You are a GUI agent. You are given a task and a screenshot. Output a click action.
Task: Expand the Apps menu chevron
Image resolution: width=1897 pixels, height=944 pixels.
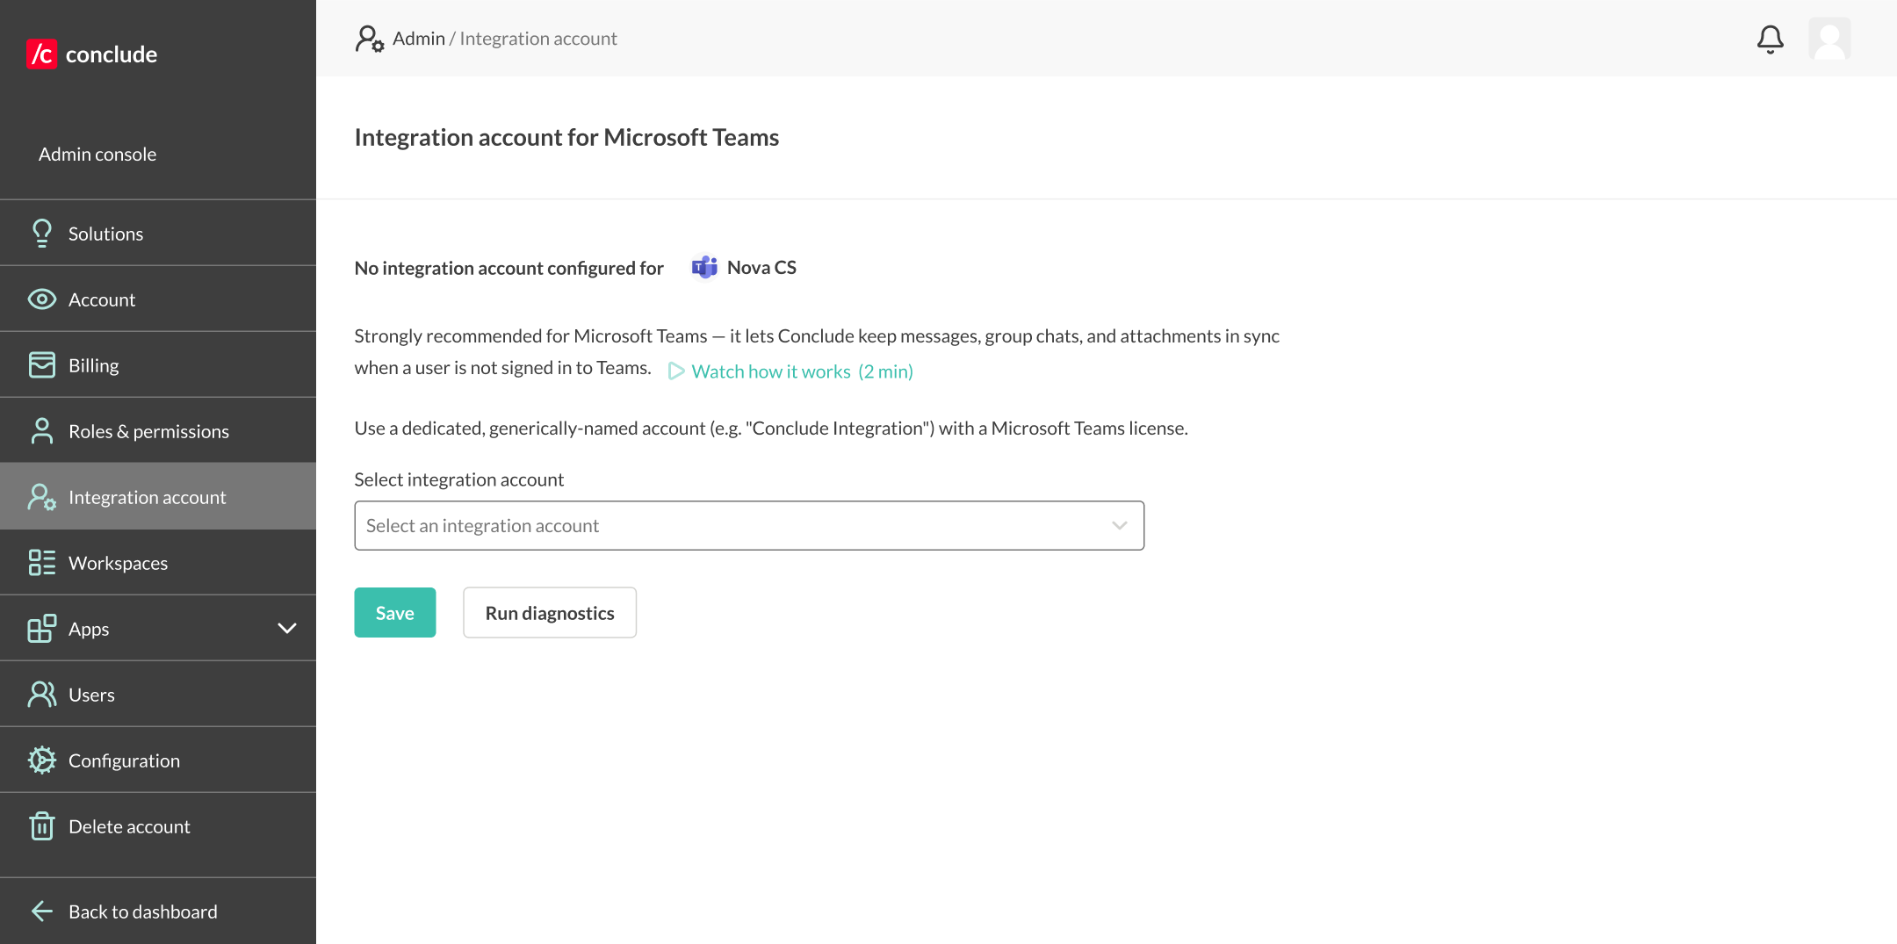click(x=287, y=629)
